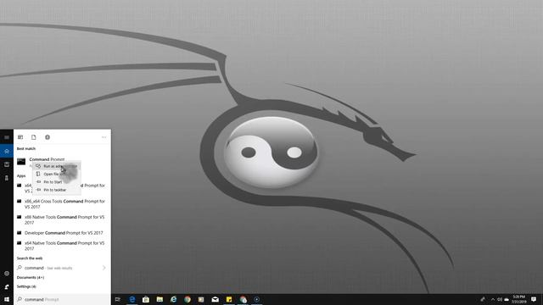Open the Action Center notifications icon
This screenshot has width=543, height=305.
pos(534,299)
